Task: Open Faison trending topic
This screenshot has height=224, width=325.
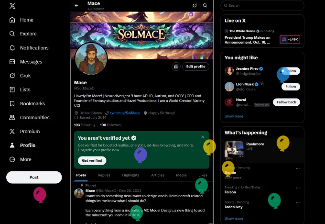Action: (230, 192)
